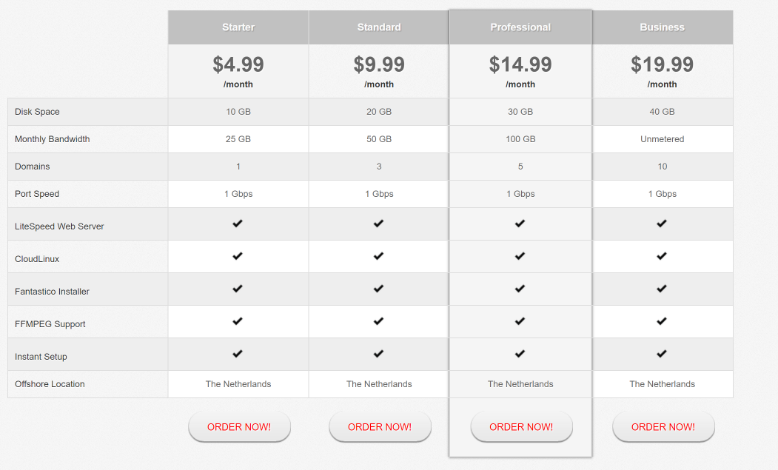Toggle the Fantastico Installer checkmark under Starter
Image resolution: width=778 pixels, height=470 pixels.
238,289
